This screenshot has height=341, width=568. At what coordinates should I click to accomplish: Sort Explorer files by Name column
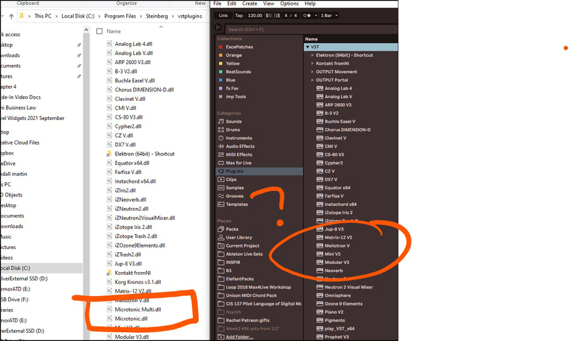[113, 31]
